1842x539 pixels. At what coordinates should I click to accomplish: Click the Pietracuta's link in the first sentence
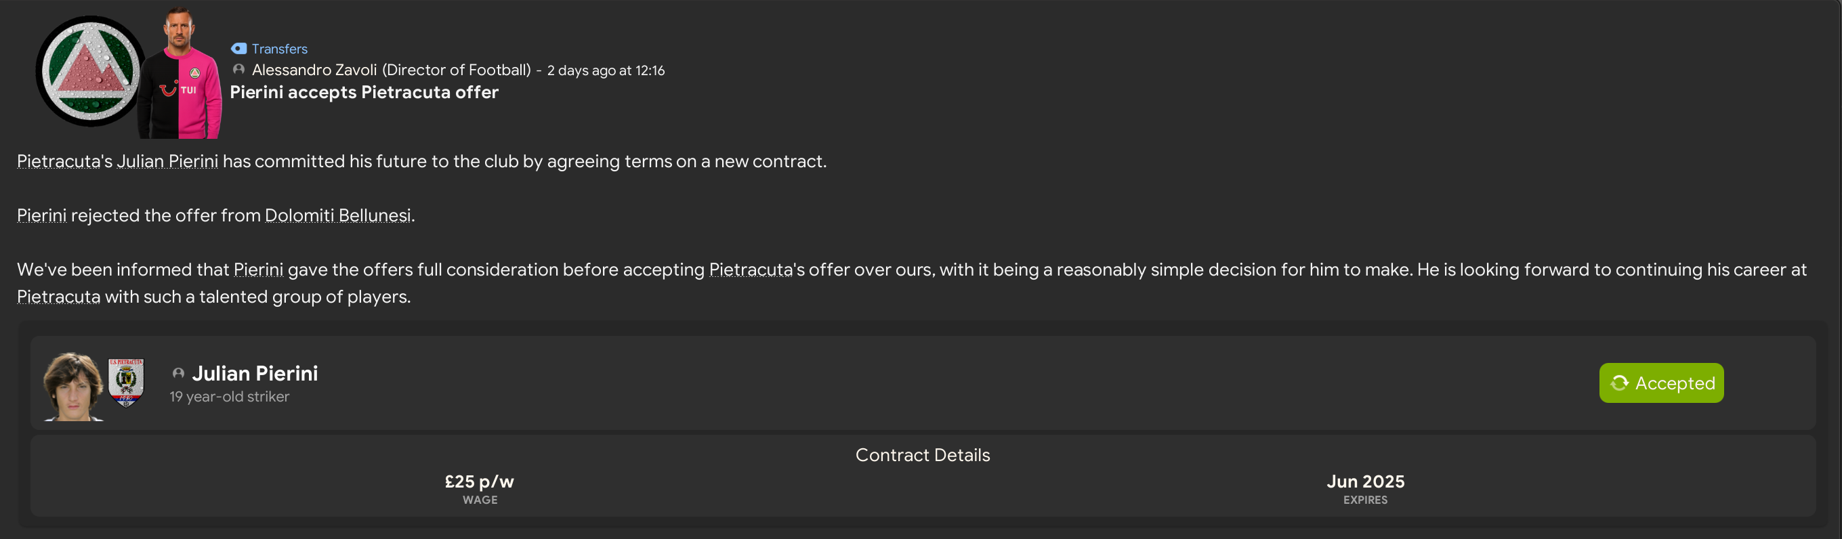tap(64, 162)
